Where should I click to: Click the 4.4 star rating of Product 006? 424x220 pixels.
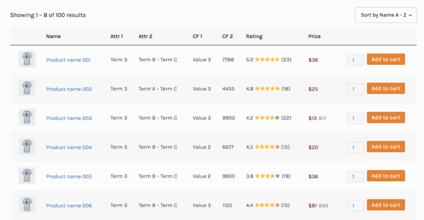tap(267, 205)
